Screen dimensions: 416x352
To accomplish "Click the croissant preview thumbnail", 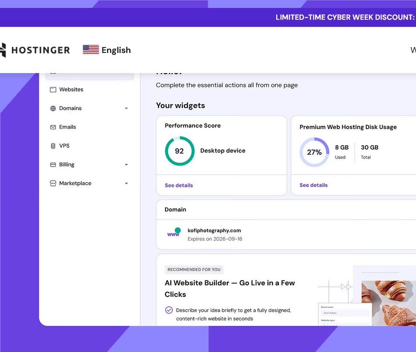I will click(x=389, y=303).
